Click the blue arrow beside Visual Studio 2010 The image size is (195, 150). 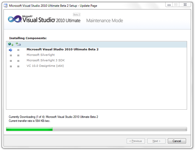click(x=11, y=50)
